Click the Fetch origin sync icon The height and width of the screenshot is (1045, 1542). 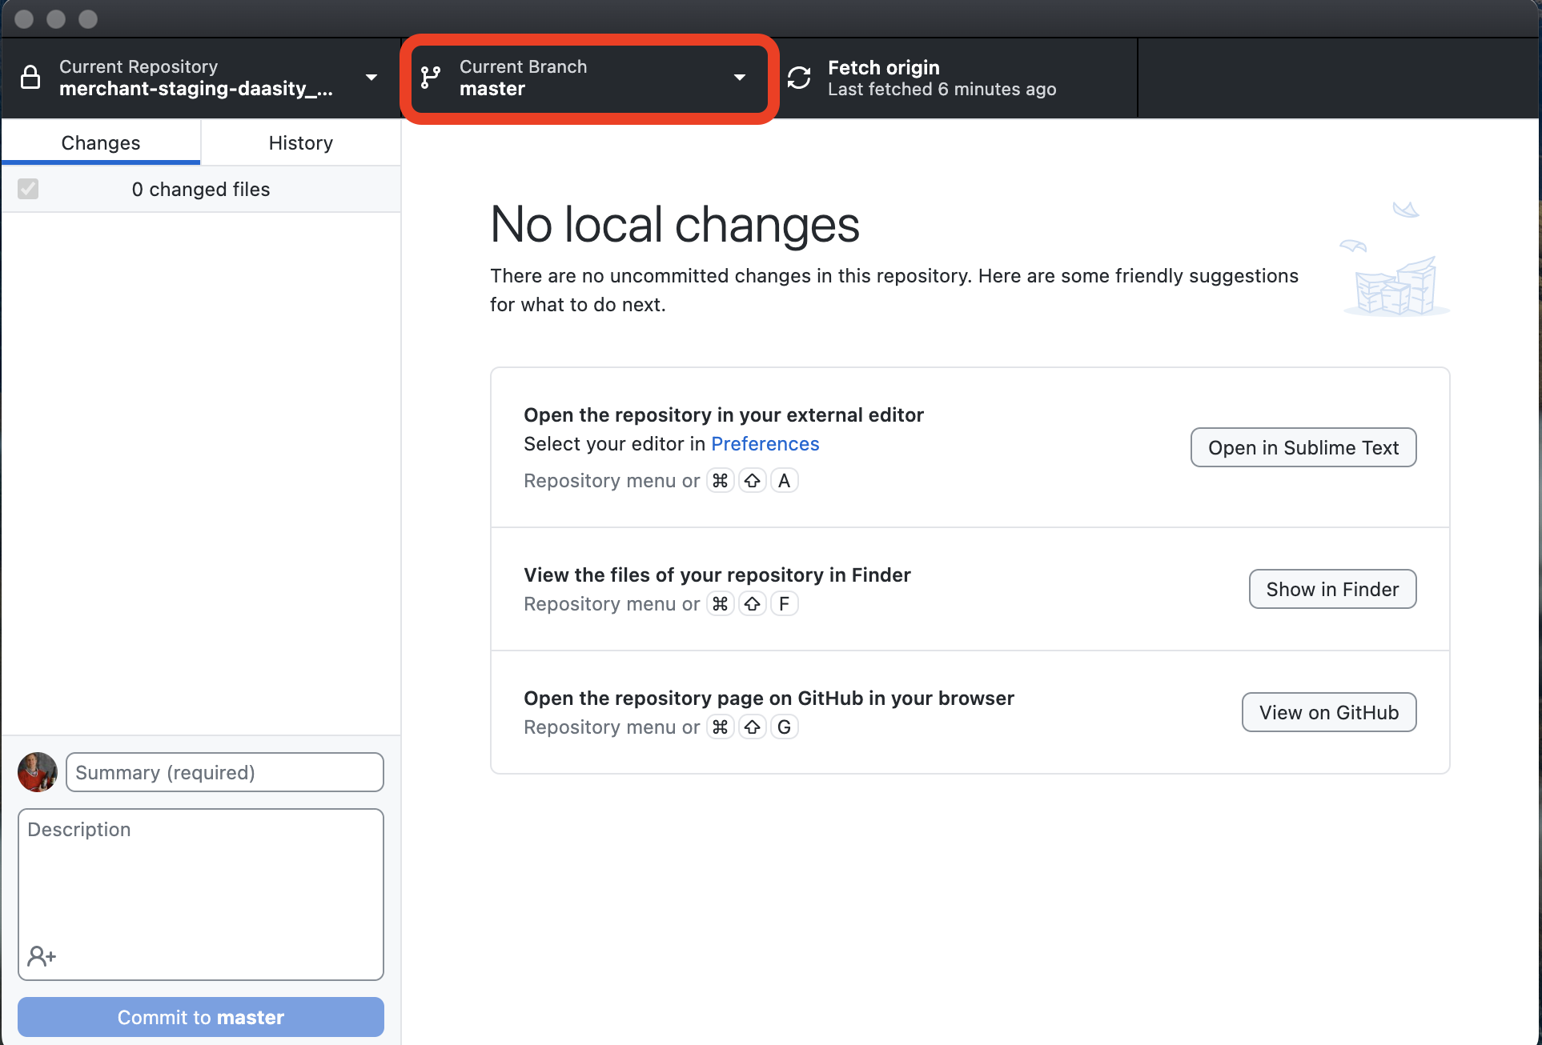click(x=799, y=78)
